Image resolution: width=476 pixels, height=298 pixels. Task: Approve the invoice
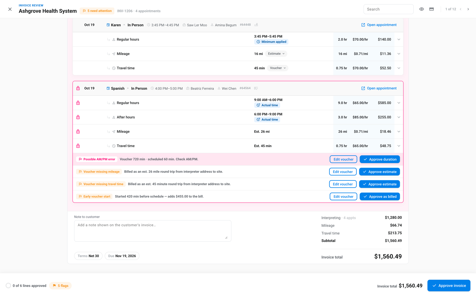449,286
